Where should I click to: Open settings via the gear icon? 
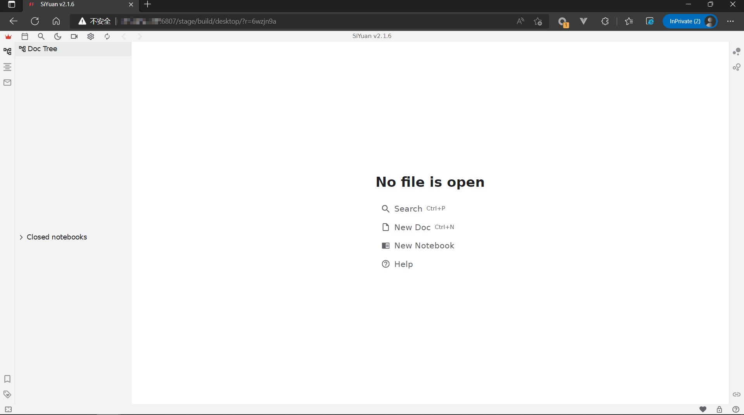point(91,36)
